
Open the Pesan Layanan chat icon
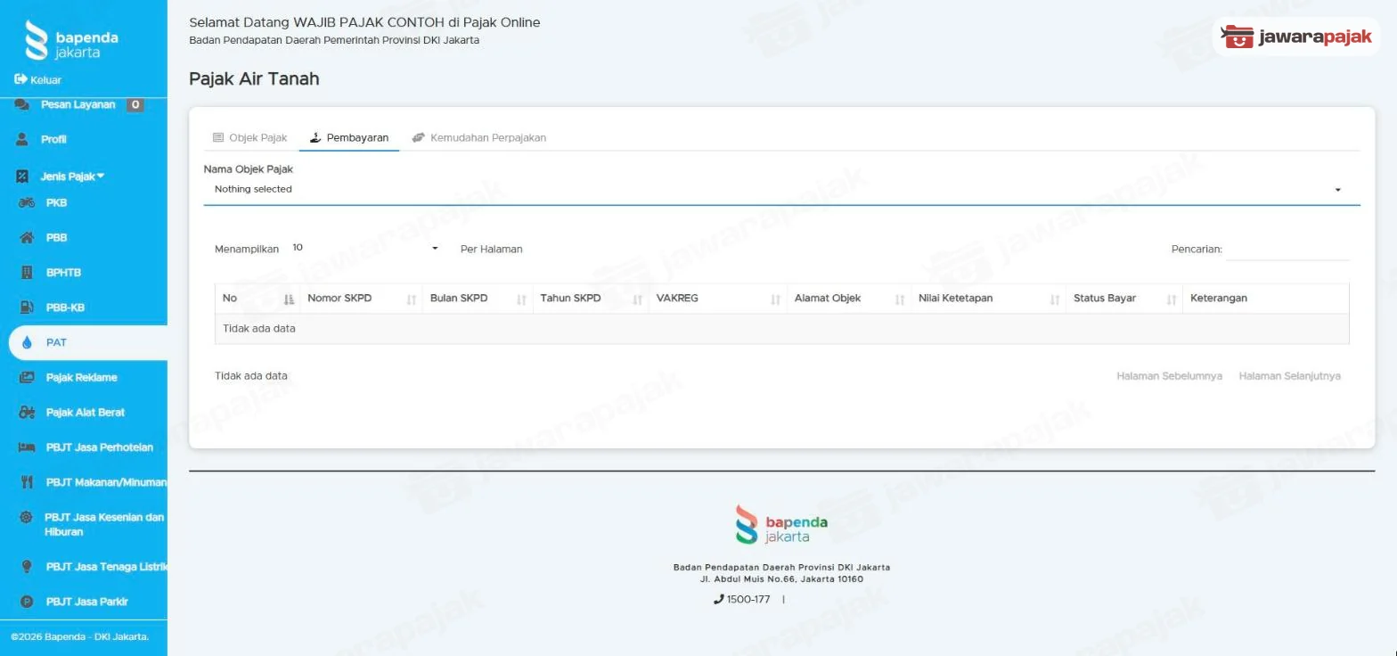22,104
